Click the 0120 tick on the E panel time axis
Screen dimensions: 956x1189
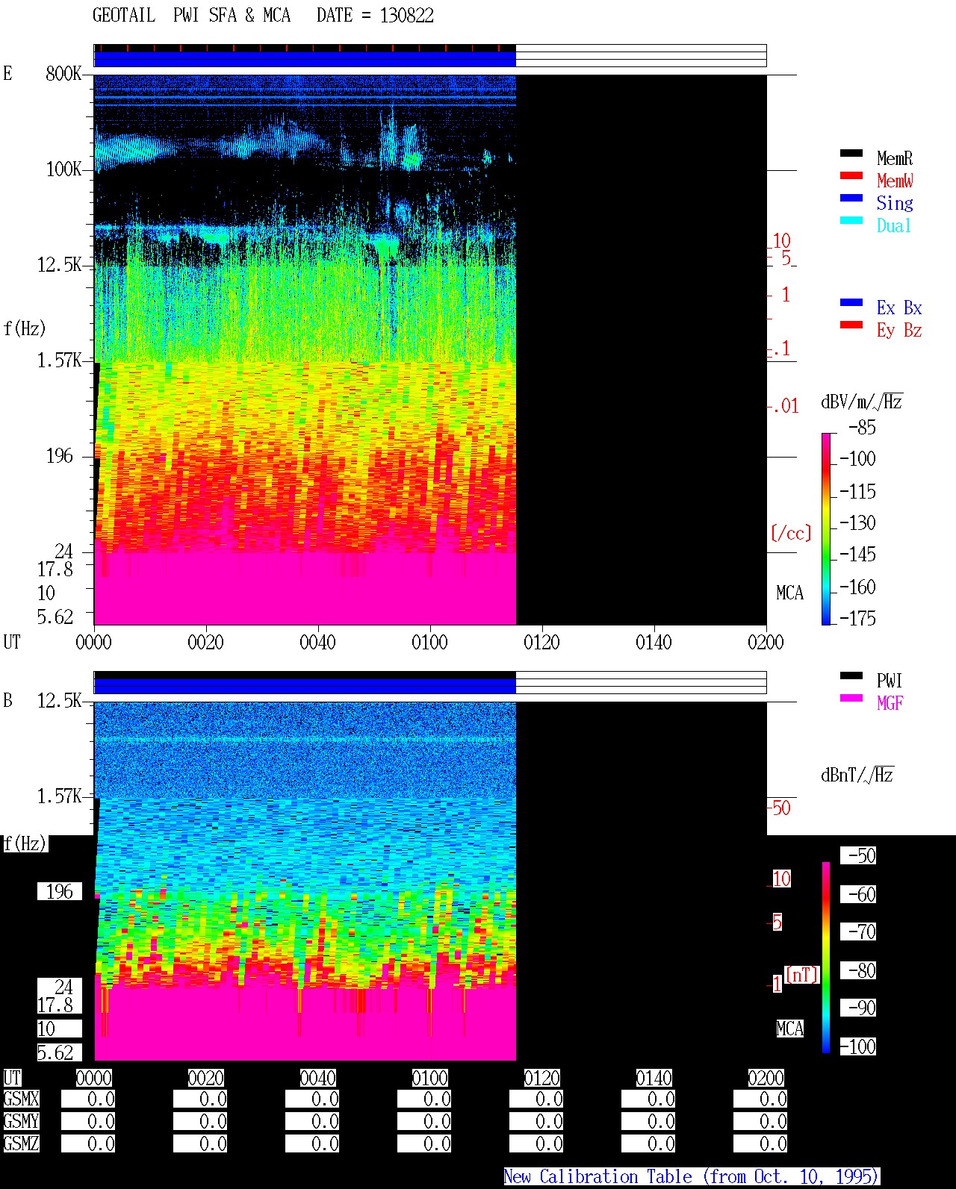coord(541,642)
